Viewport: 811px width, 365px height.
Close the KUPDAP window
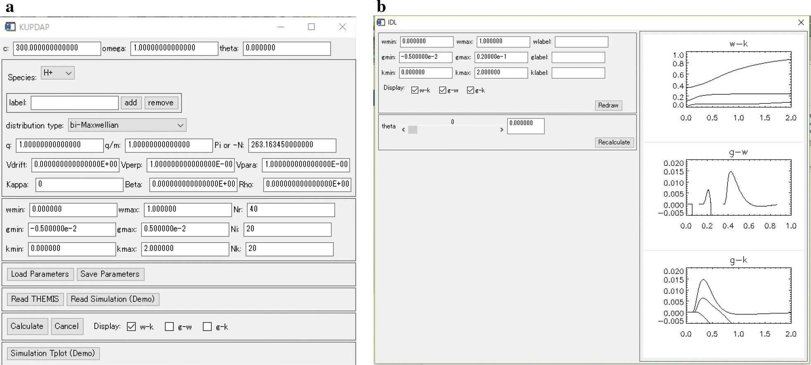click(x=342, y=27)
